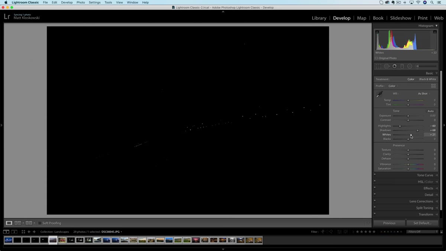
Task: Toggle Lens Corrections panel on/off switch
Action: [375, 200]
